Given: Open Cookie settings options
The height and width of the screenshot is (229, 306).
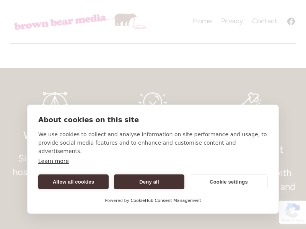Looking at the screenshot, I should pos(229,182).
